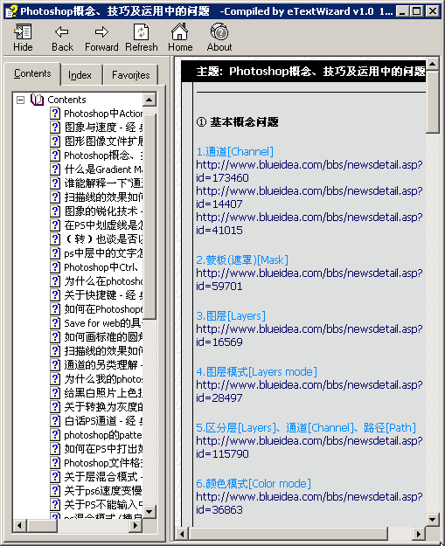Collapse the Contents tree node
Image resolution: width=445 pixels, height=546 pixels.
coord(21,100)
